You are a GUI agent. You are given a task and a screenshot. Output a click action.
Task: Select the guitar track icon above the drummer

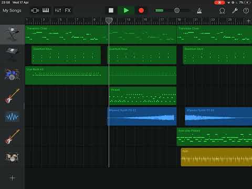pos(12,137)
